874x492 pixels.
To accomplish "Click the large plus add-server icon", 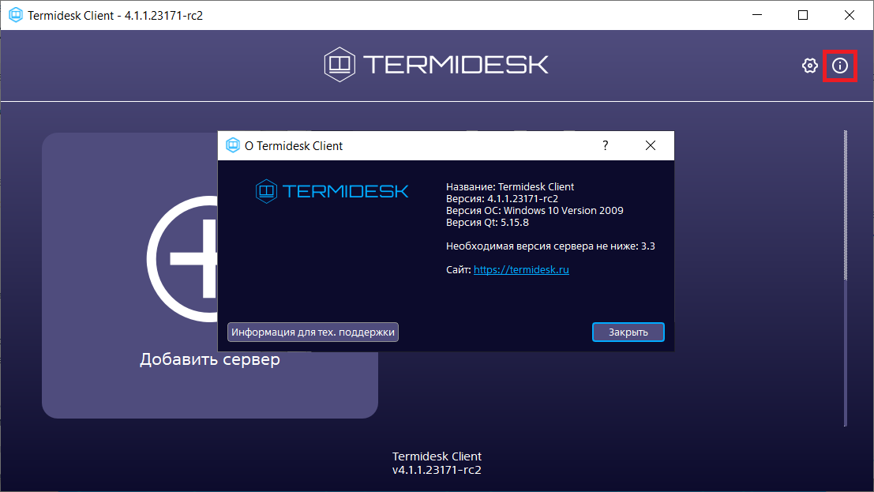I will point(182,259).
